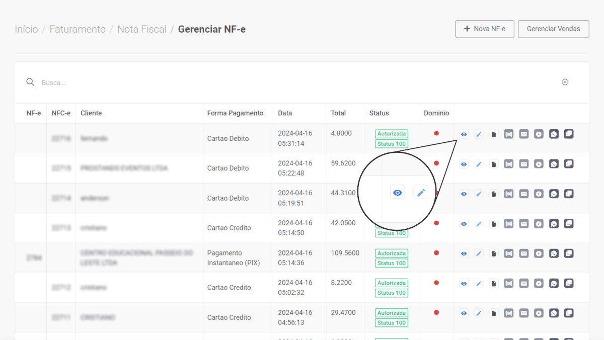
Task: View the NFC-e issued at 05:31:14
Action: point(464,134)
